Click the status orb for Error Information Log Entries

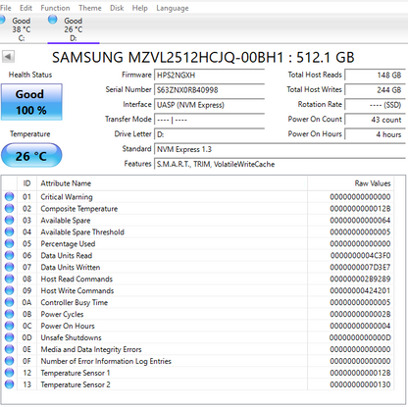9,361
